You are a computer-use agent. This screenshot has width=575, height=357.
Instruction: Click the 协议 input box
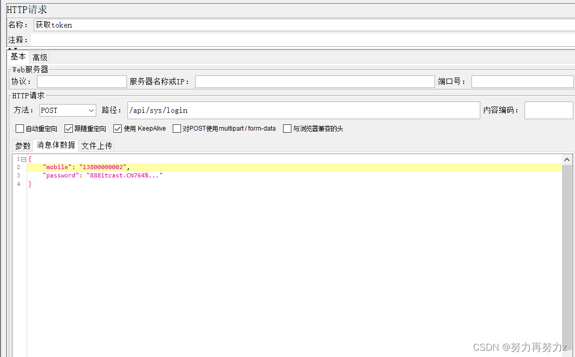click(x=81, y=81)
